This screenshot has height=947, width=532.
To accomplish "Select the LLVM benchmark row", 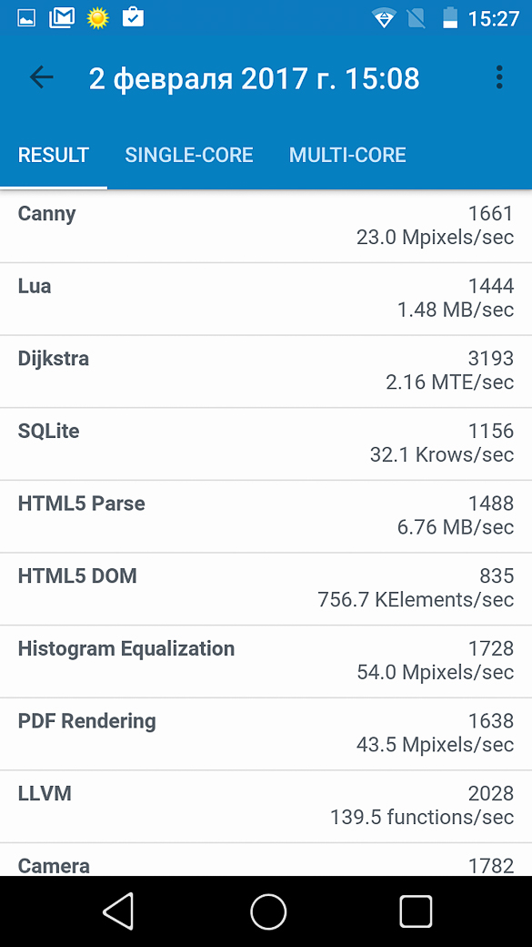I will click(x=266, y=806).
